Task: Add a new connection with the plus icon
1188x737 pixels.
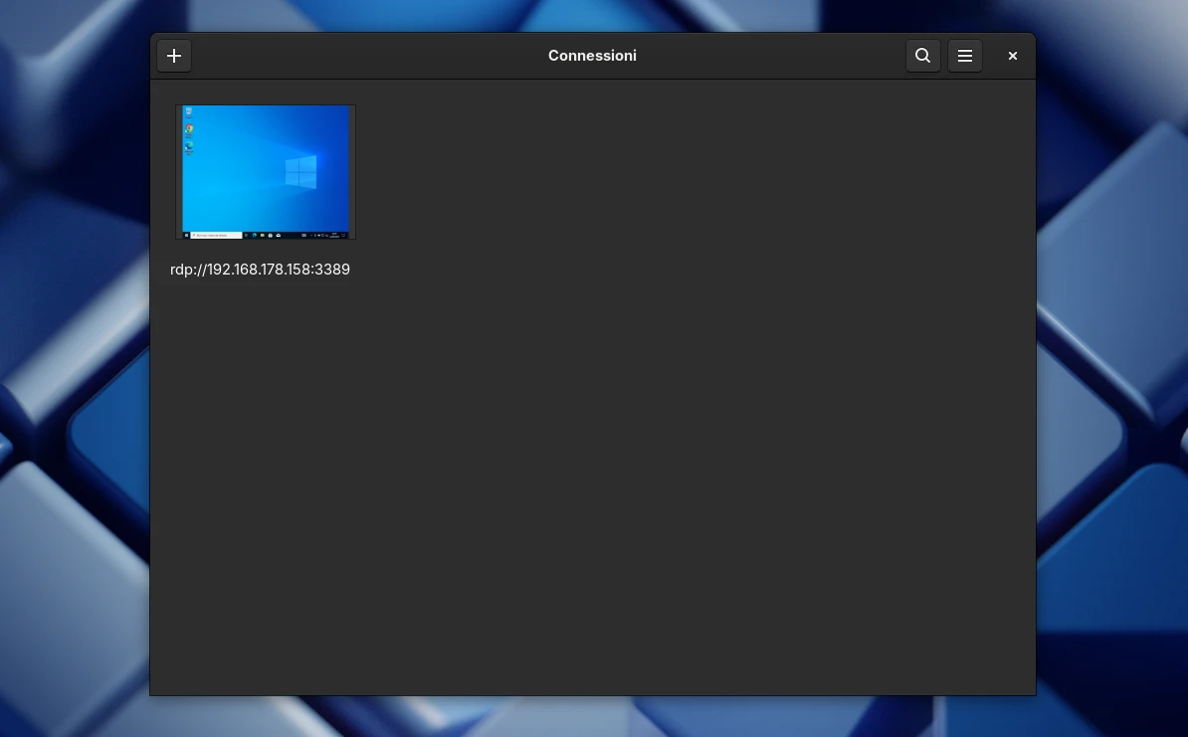Action: coord(174,56)
